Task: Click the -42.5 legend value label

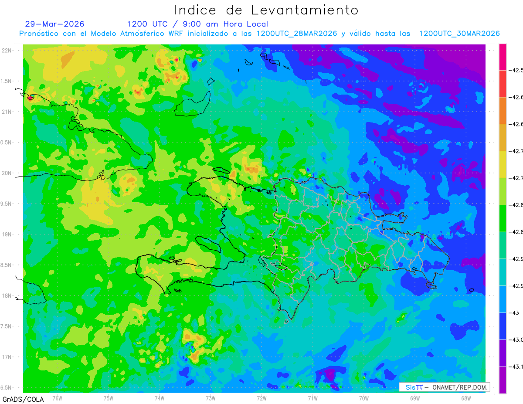Action: (517, 70)
